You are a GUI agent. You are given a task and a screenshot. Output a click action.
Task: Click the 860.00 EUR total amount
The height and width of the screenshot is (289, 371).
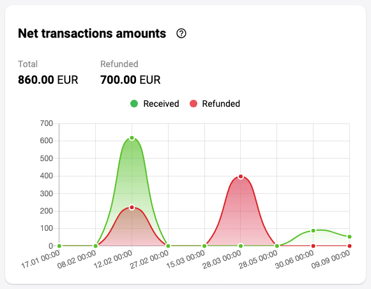[x=48, y=80]
